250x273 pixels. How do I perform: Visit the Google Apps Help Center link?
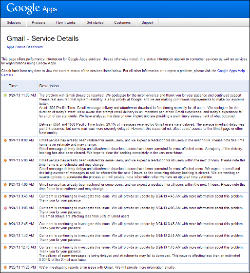(x=231, y=71)
